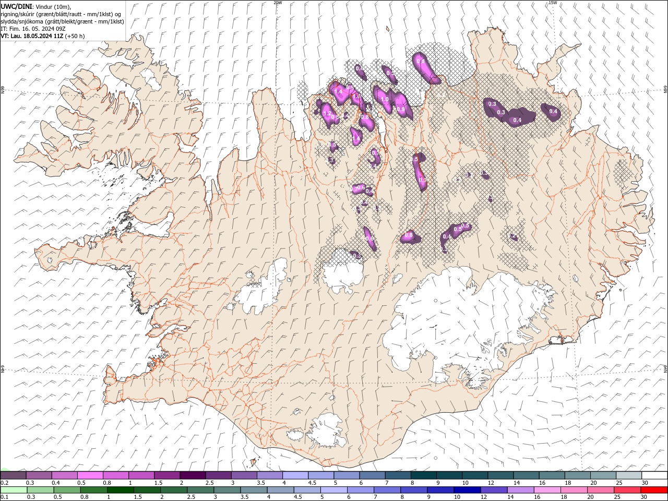Click the bottom-row swatch starting at 3
This screenshot has height=501, width=668.
227,490
